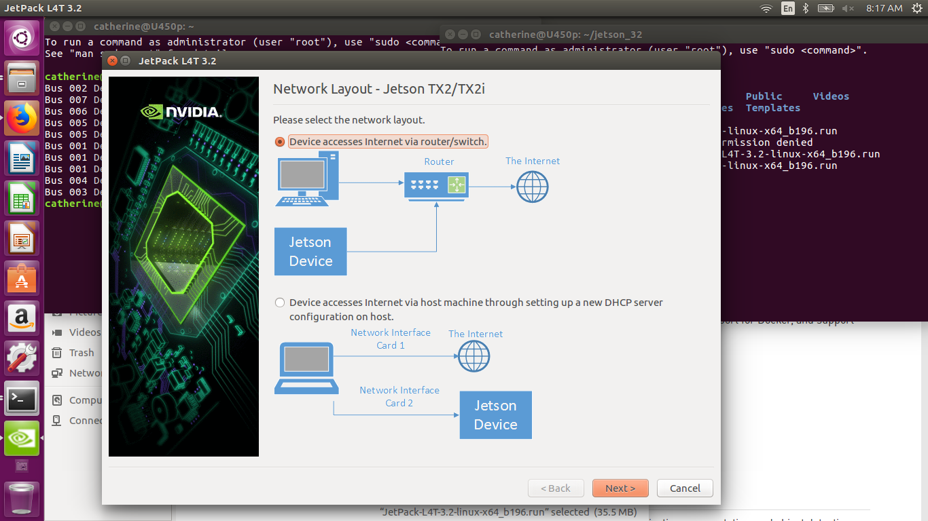Open the En keyboard input menu
This screenshot has height=521, width=928.
click(787, 8)
